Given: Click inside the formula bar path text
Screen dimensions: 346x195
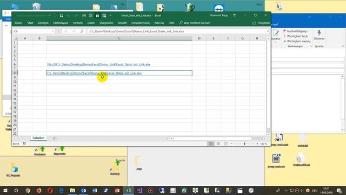Looking at the screenshot, I should point(137,31).
